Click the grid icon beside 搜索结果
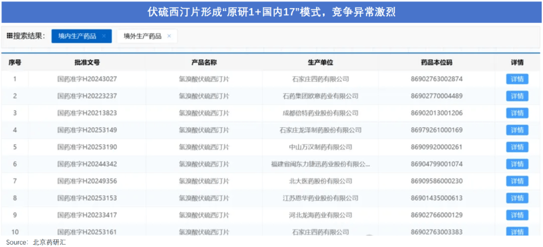Screen dimensions: 543x247 [10, 36]
